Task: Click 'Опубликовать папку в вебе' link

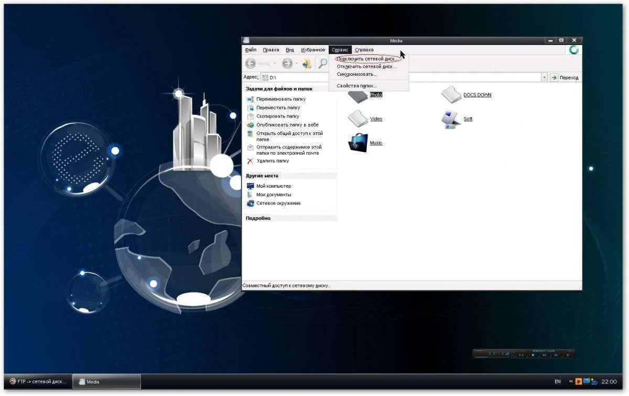Action: coord(287,125)
